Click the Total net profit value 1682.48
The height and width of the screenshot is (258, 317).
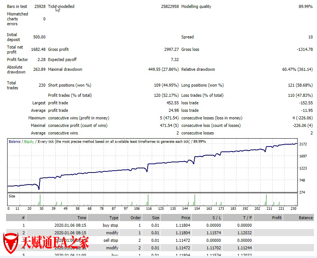click(38, 49)
